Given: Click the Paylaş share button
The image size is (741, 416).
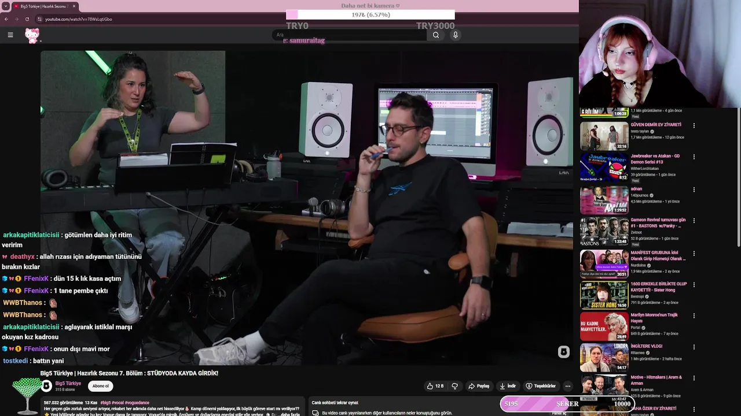Looking at the screenshot, I should coord(479,386).
